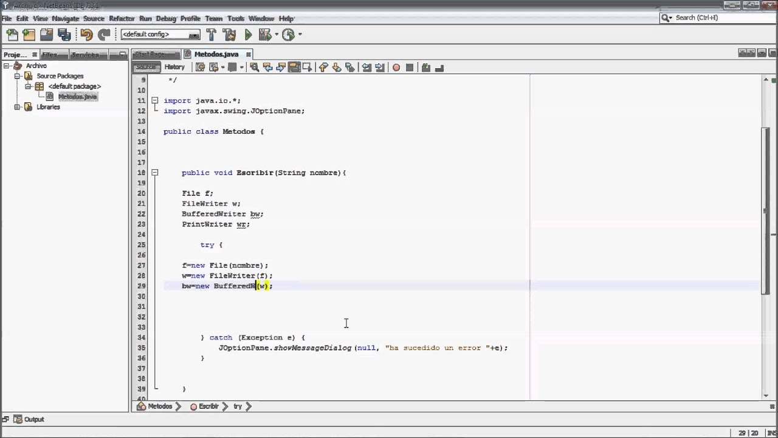This screenshot has width=778, height=438.
Task: Collapse the default package node
Action: (x=28, y=86)
